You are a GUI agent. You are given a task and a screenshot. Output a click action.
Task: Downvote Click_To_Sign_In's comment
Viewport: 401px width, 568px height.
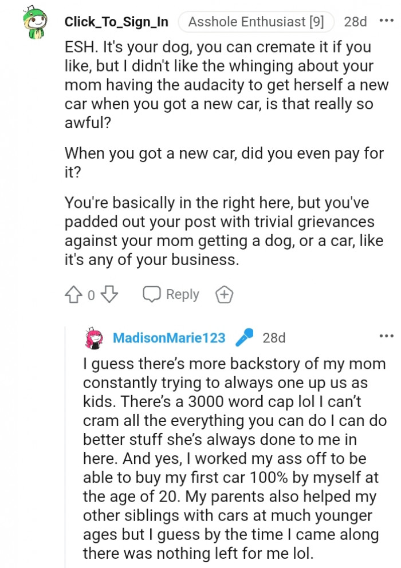[x=109, y=295]
